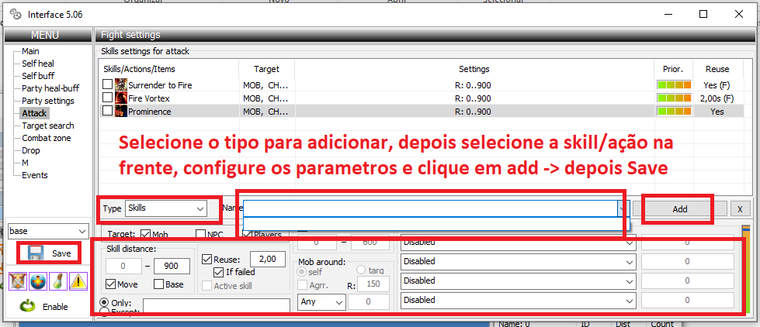Tick the Surrender to Fire checkbox
The width and height of the screenshot is (760, 327).
[x=108, y=84]
